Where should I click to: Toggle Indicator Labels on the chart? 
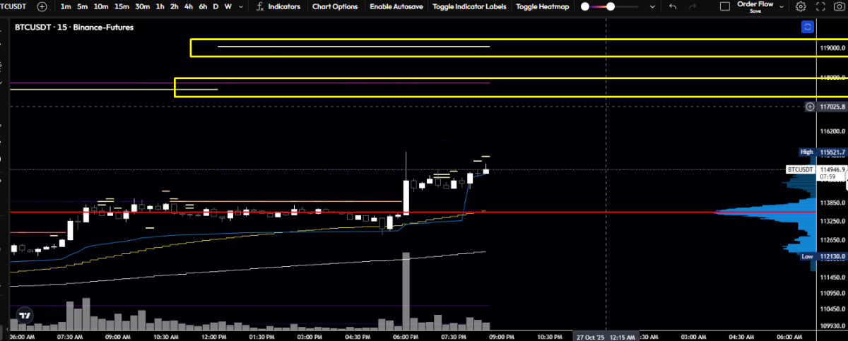pyautogui.click(x=469, y=6)
